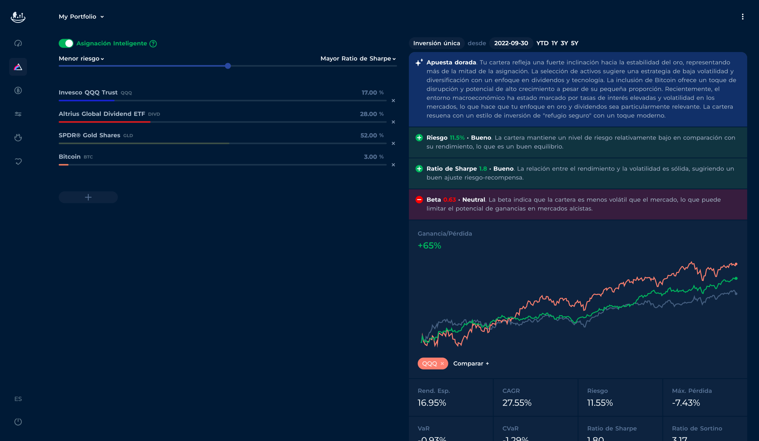Click Comparar + to add comparison
This screenshot has width=759, height=441.
[471, 364]
